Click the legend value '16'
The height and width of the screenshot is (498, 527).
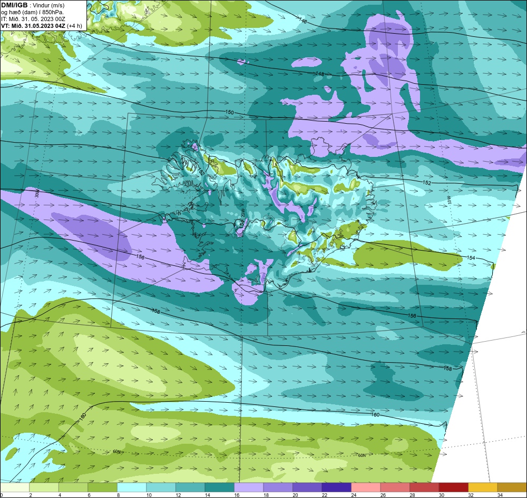pos(237,495)
